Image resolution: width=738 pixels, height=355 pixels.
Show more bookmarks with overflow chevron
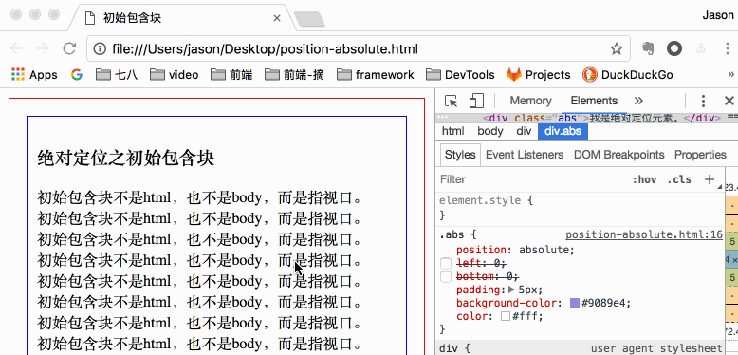pyautogui.click(x=731, y=74)
